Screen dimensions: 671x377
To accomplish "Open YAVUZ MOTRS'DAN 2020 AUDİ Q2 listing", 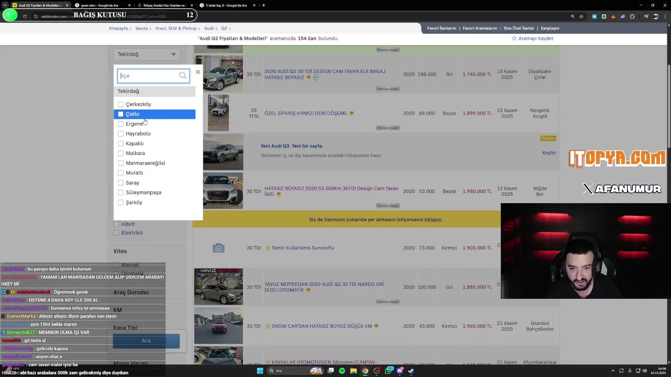I will (324, 287).
